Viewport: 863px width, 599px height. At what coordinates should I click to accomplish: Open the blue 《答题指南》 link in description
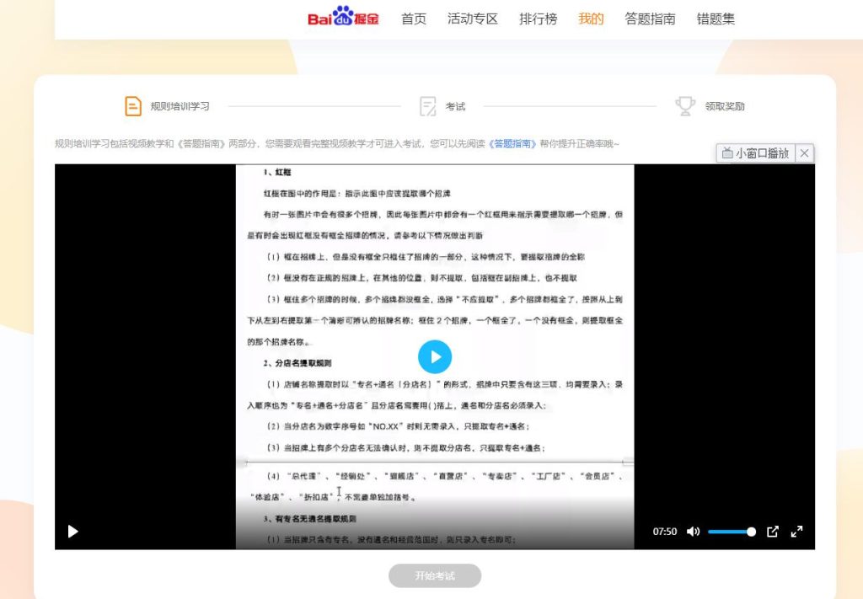pyautogui.click(x=512, y=143)
